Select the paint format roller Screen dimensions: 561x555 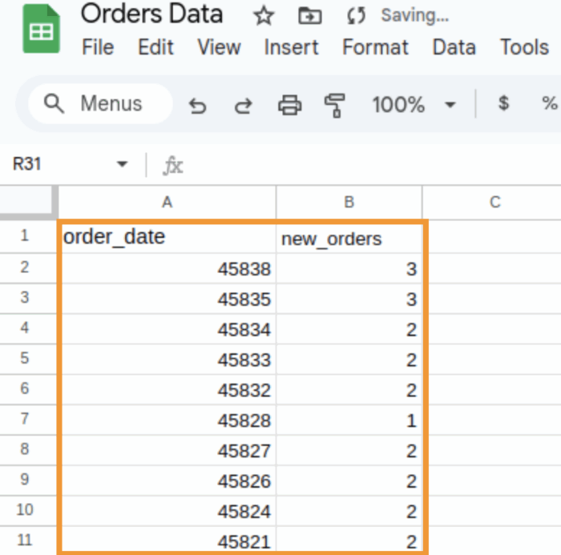click(335, 106)
